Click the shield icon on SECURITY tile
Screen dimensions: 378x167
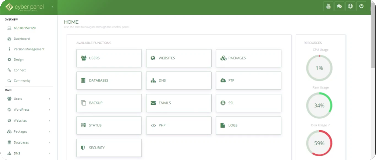(83, 148)
